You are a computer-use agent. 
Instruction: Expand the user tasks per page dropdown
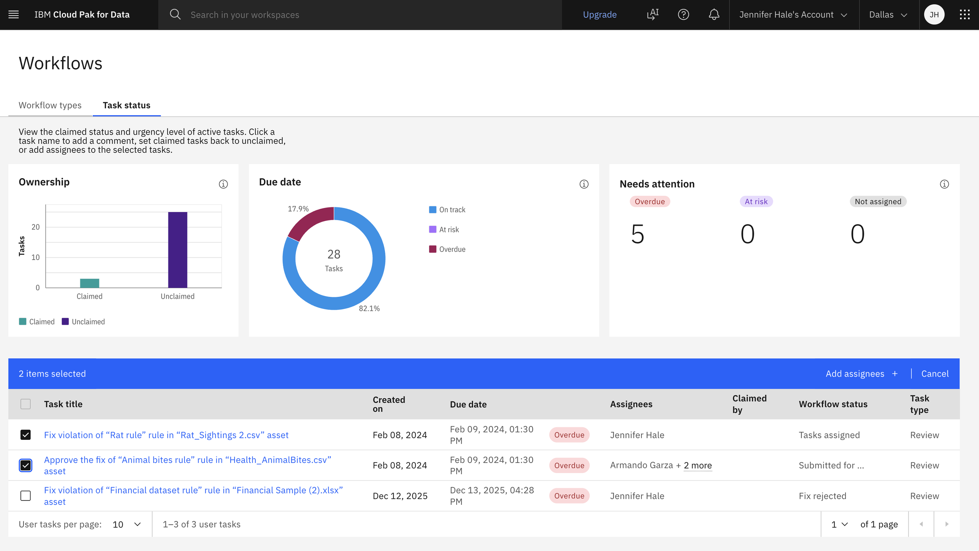pyautogui.click(x=126, y=524)
